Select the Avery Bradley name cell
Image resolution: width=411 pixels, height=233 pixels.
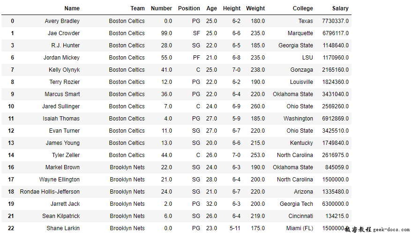tap(62, 21)
